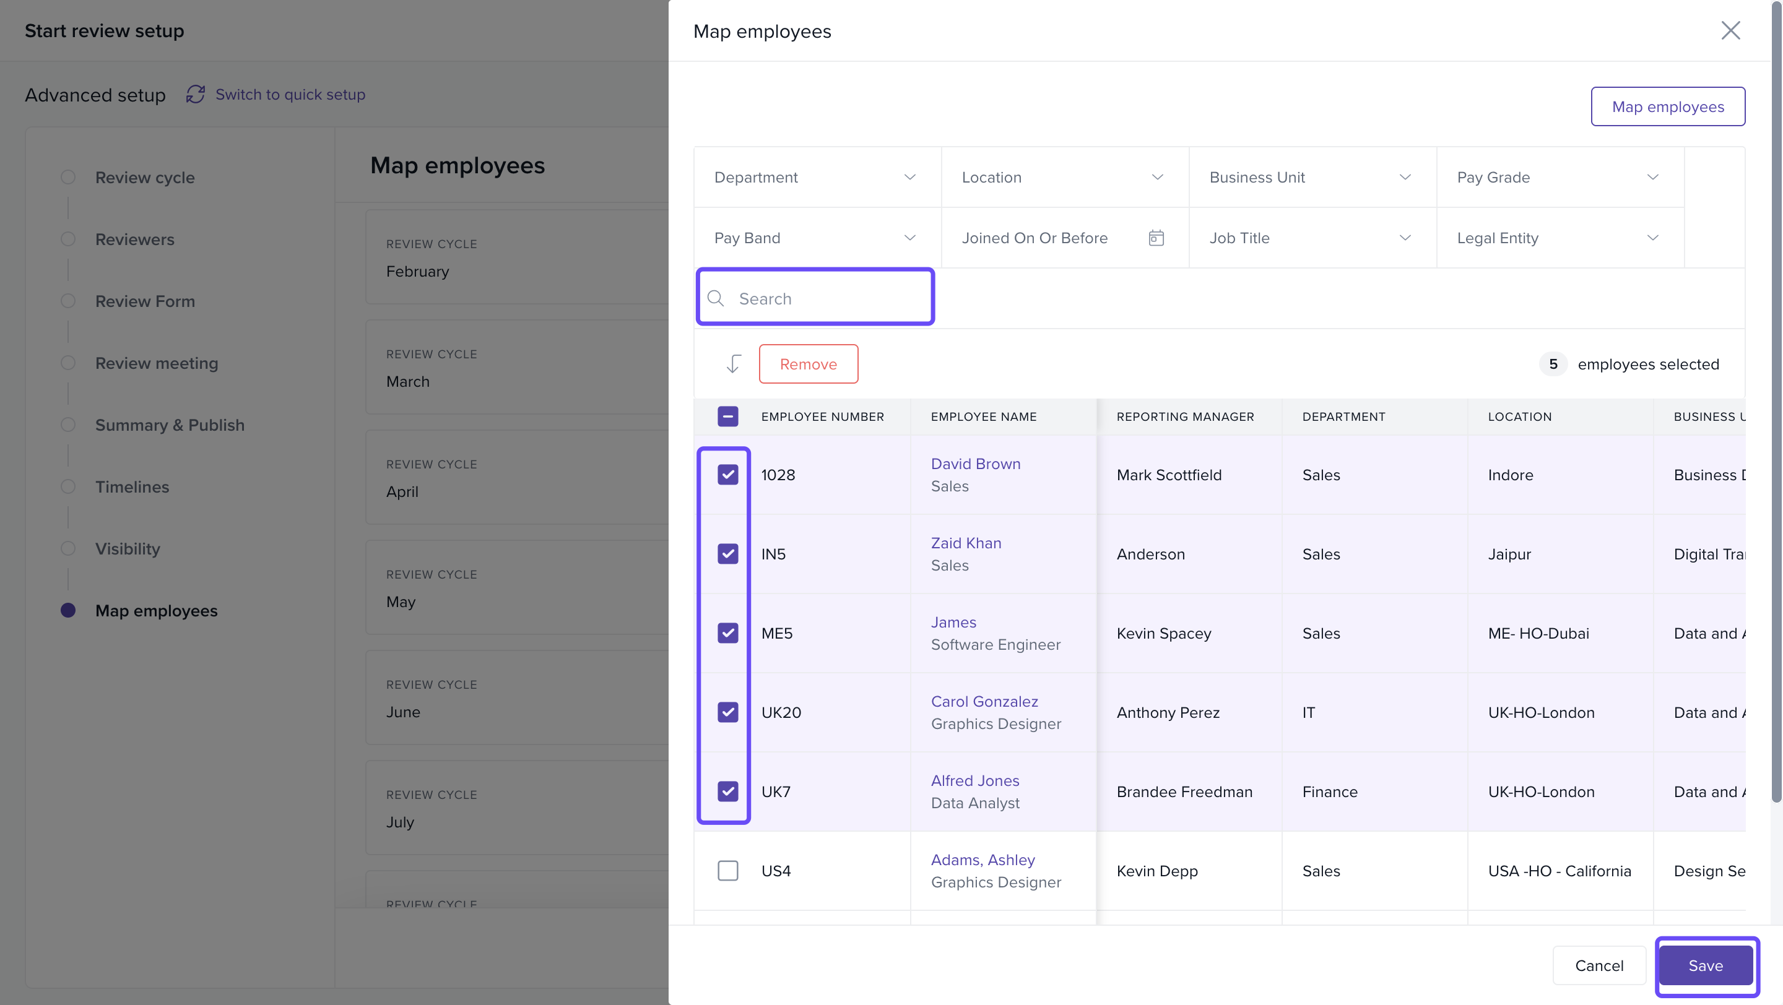Open the Timelines setup step
The height and width of the screenshot is (1005, 1783).
click(131, 487)
